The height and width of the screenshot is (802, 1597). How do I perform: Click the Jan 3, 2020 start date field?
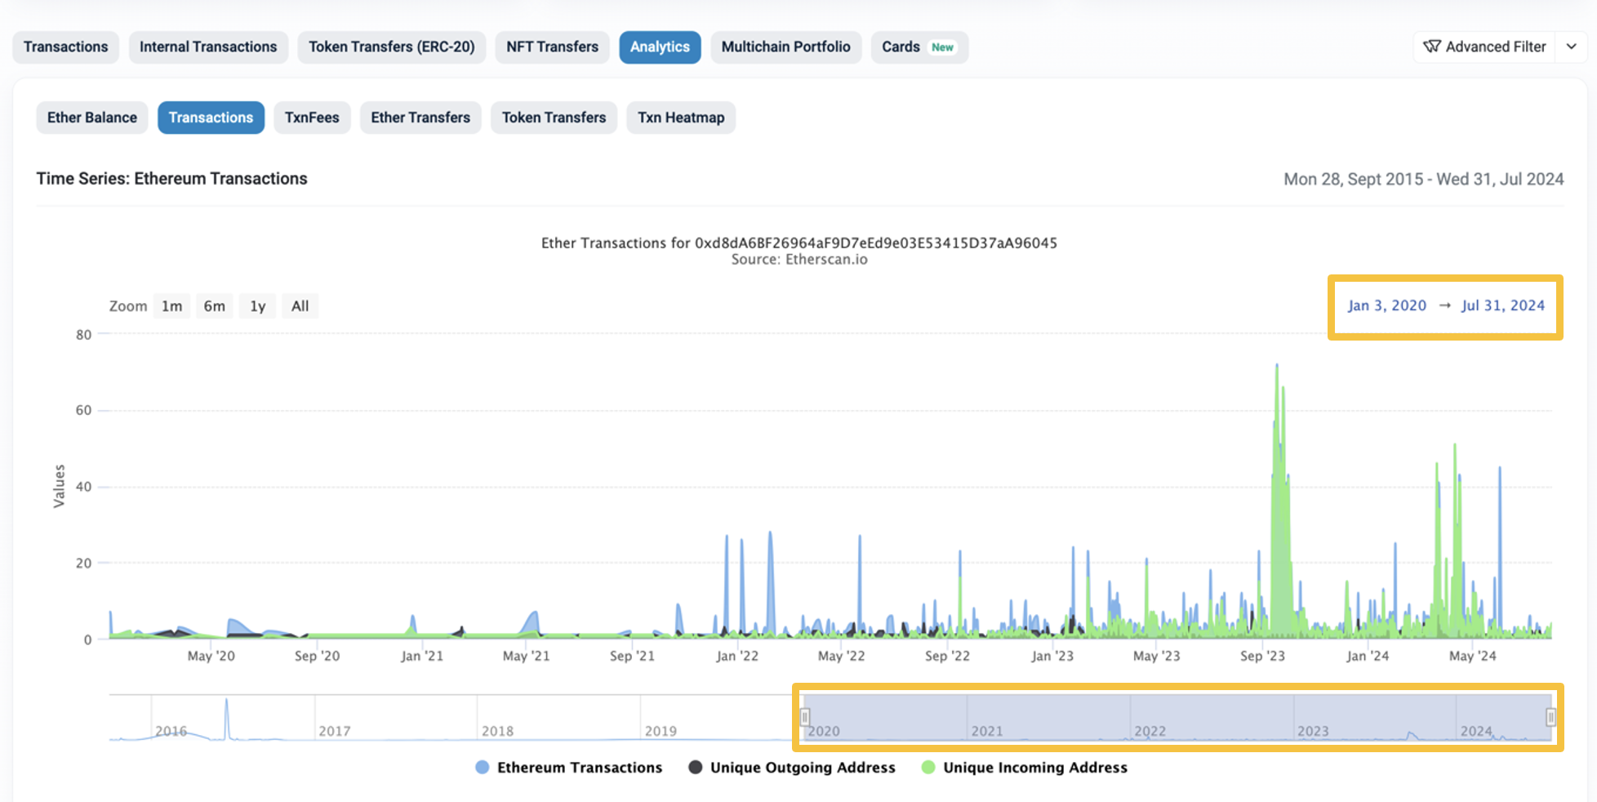point(1386,305)
